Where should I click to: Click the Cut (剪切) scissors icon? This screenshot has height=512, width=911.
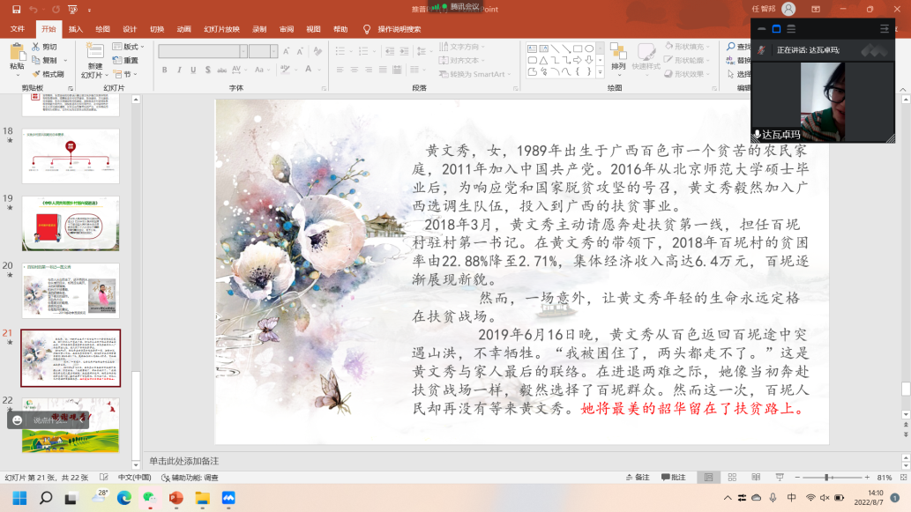point(35,47)
